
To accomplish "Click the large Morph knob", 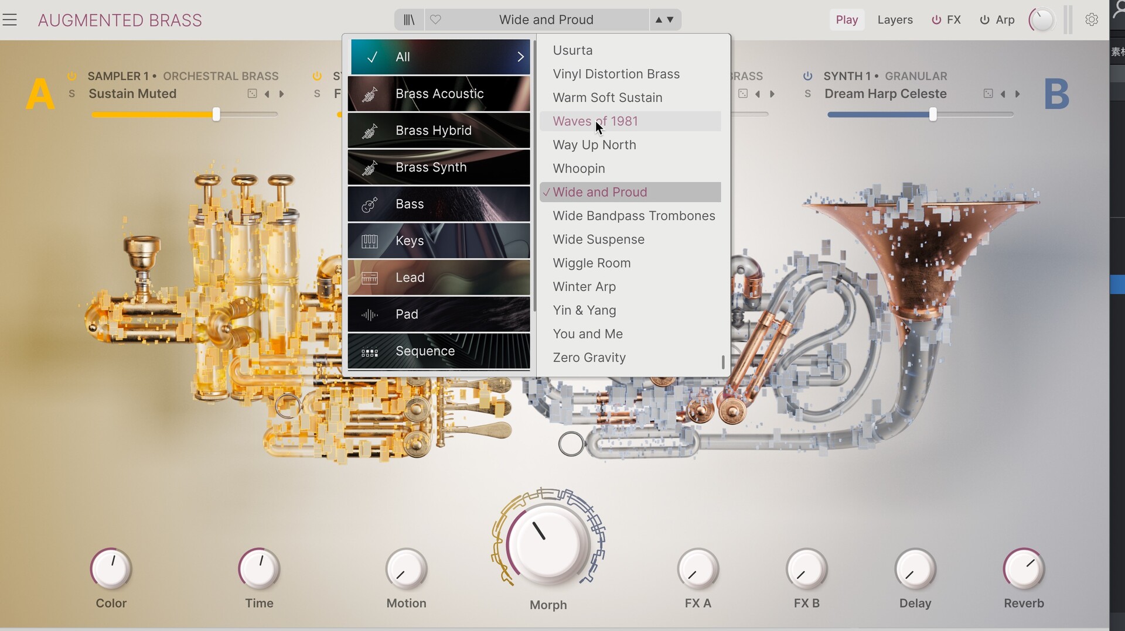I will pyautogui.click(x=548, y=544).
